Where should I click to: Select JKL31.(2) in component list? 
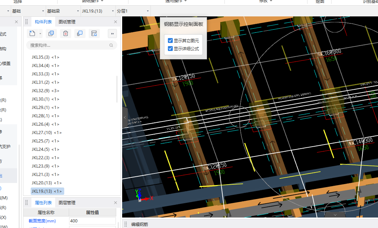click(45, 82)
